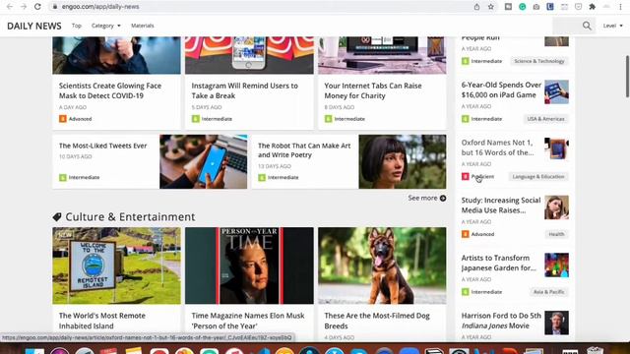This screenshot has width=630, height=354.
Task: Click the German shepherd puppy thumbnail
Action: click(382, 265)
